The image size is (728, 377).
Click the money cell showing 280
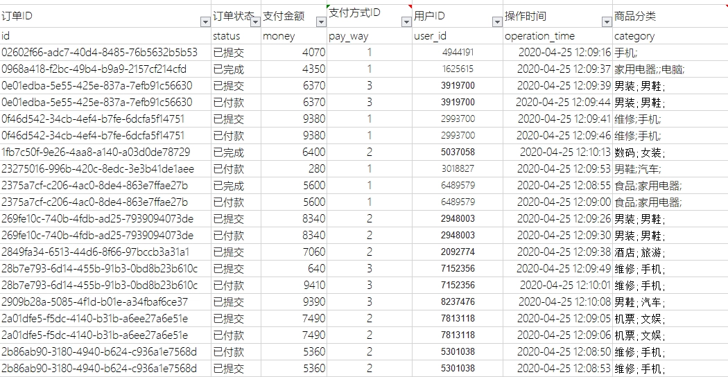pyautogui.click(x=294, y=169)
